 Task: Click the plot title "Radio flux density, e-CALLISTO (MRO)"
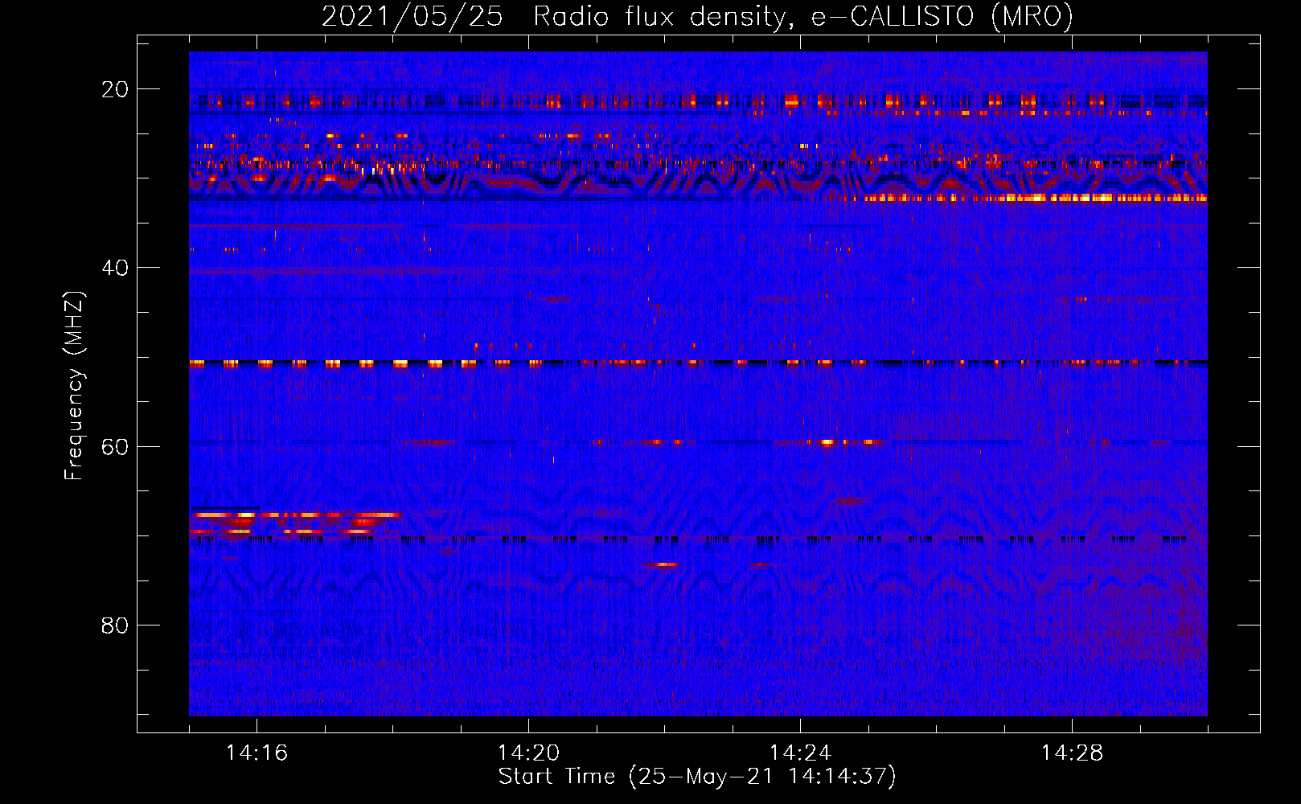click(802, 17)
